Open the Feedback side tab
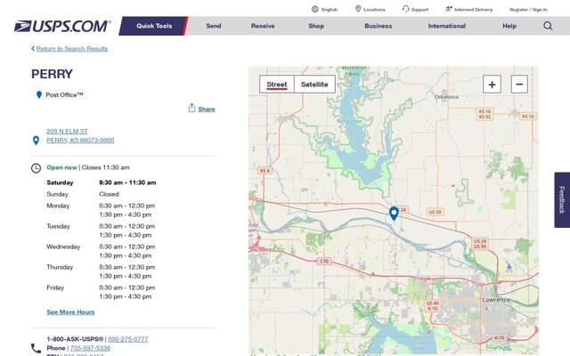570x356 pixels. (x=562, y=199)
